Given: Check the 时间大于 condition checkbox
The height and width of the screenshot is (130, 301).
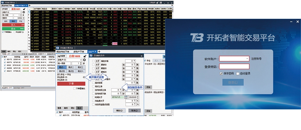Looking at the screenshot, I should [93, 97].
